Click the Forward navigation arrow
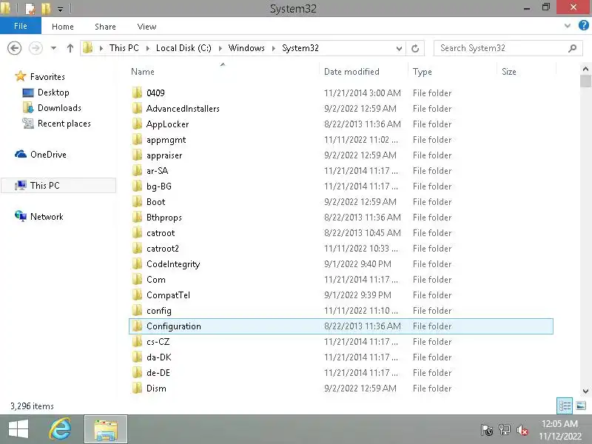This screenshot has height=444, width=592. (36, 48)
